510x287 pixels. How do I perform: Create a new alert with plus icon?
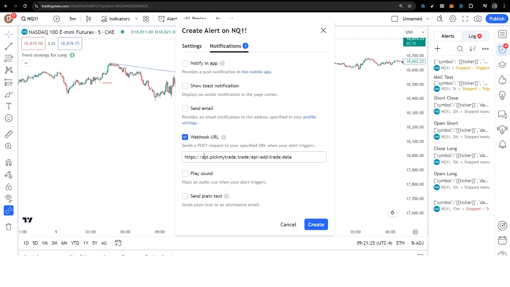[x=437, y=49]
